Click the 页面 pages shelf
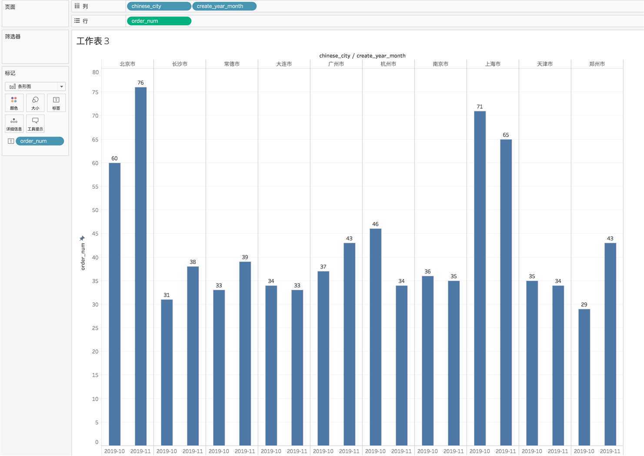 [35, 13]
